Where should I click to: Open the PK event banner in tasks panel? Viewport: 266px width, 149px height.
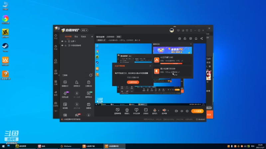point(172,50)
